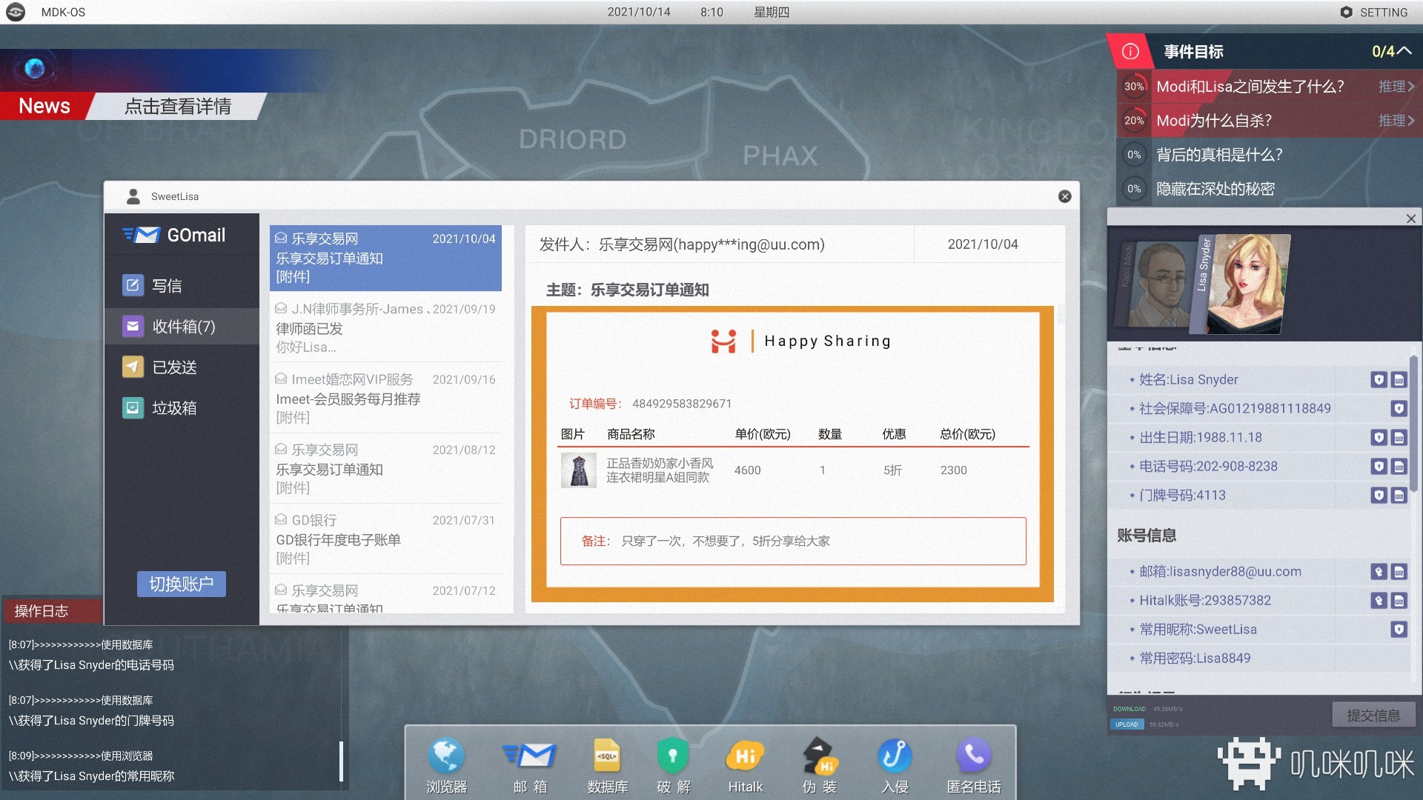Open the 垃圾箱 trash folder
The width and height of the screenshot is (1423, 800).
pyautogui.click(x=182, y=408)
